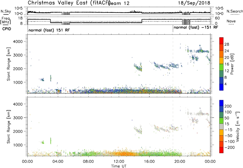
Task: Select the 'N.Sky' legend label
Action: 6,11
